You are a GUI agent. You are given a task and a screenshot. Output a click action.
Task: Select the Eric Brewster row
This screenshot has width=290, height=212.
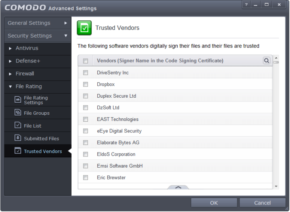coord(175,178)
